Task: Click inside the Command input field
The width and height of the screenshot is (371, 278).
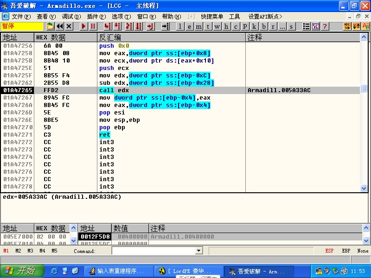Action: 154,251
